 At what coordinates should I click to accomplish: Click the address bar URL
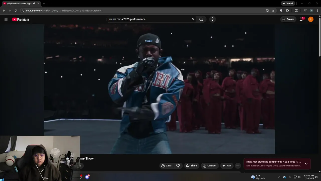click(x=64, y=11)
